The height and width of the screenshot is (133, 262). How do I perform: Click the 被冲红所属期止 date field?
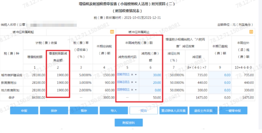coord(208,32)
